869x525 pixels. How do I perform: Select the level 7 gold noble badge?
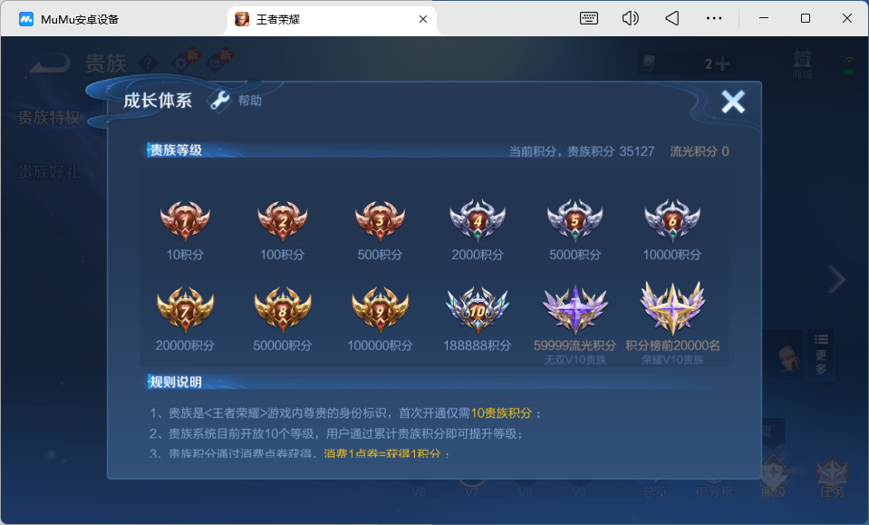[x=185, y=309]
